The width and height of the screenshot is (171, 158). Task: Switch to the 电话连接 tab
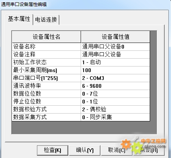46,20
